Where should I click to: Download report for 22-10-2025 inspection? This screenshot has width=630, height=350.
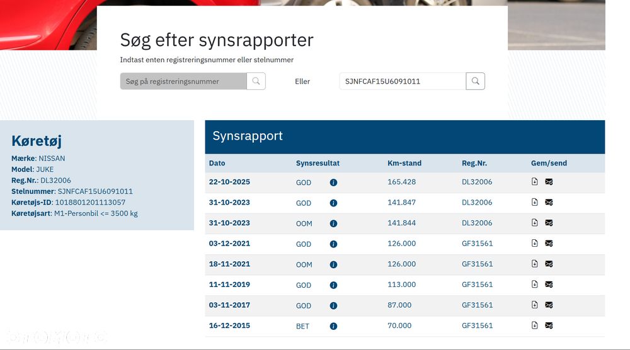point(534,181)
